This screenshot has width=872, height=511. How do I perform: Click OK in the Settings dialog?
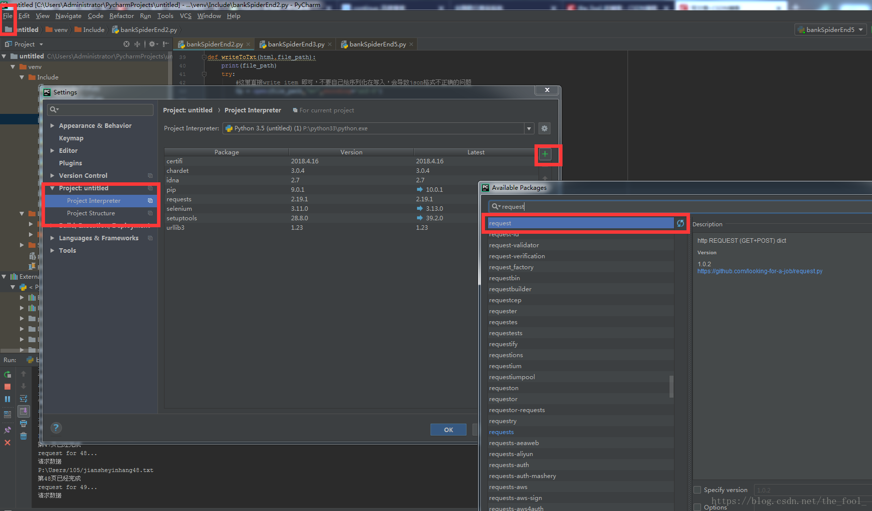pos(448,430)
